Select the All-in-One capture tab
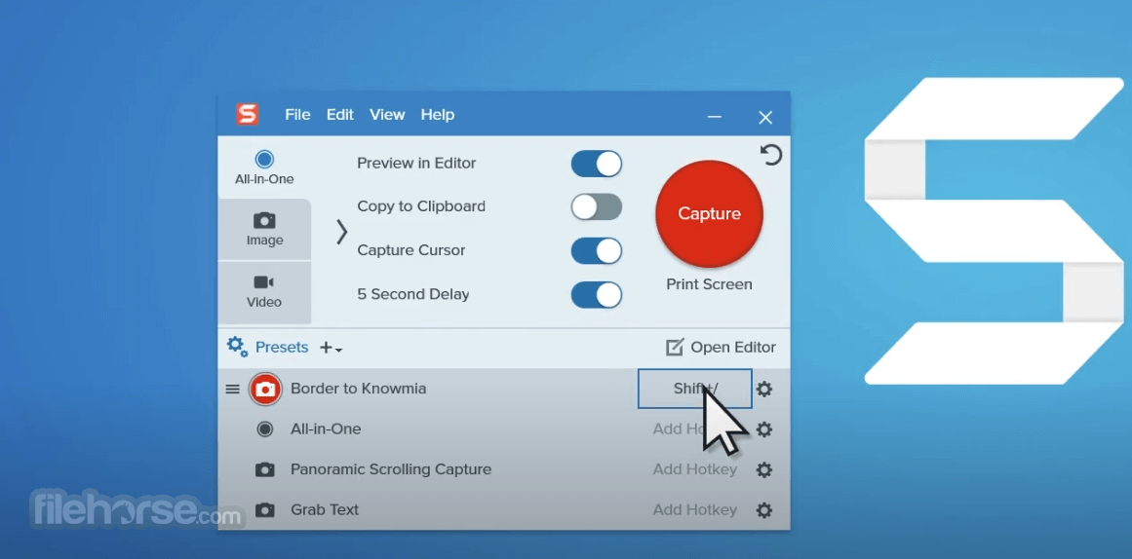The height and width of the screenshot is (559, 1132). click(x=264, y=168)
